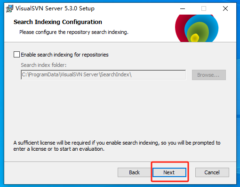Screen dimensions: 240x187
Task: Click the 'Search index folder:' label
Action: [44, 65]
